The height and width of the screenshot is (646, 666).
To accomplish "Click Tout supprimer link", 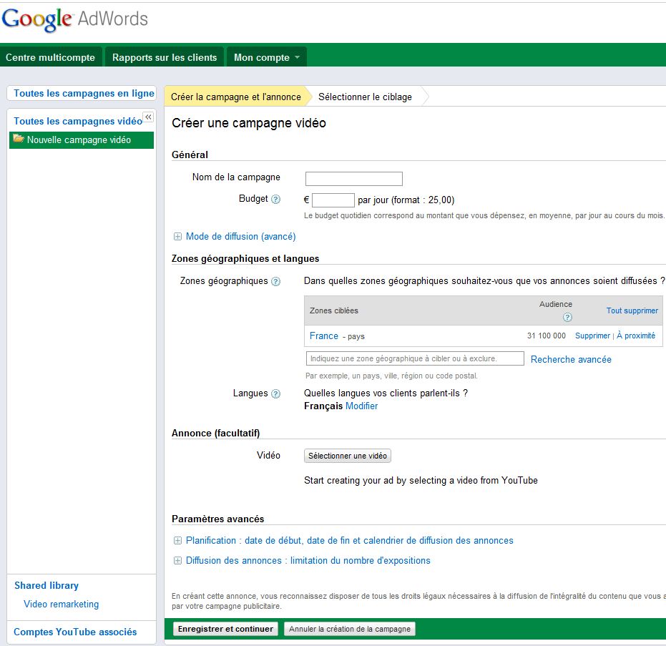I will [x=632, y=310].
